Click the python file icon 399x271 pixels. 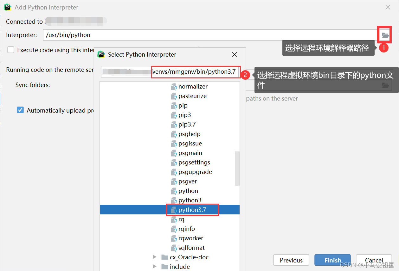pyautogui.click(x=174, y=191)
